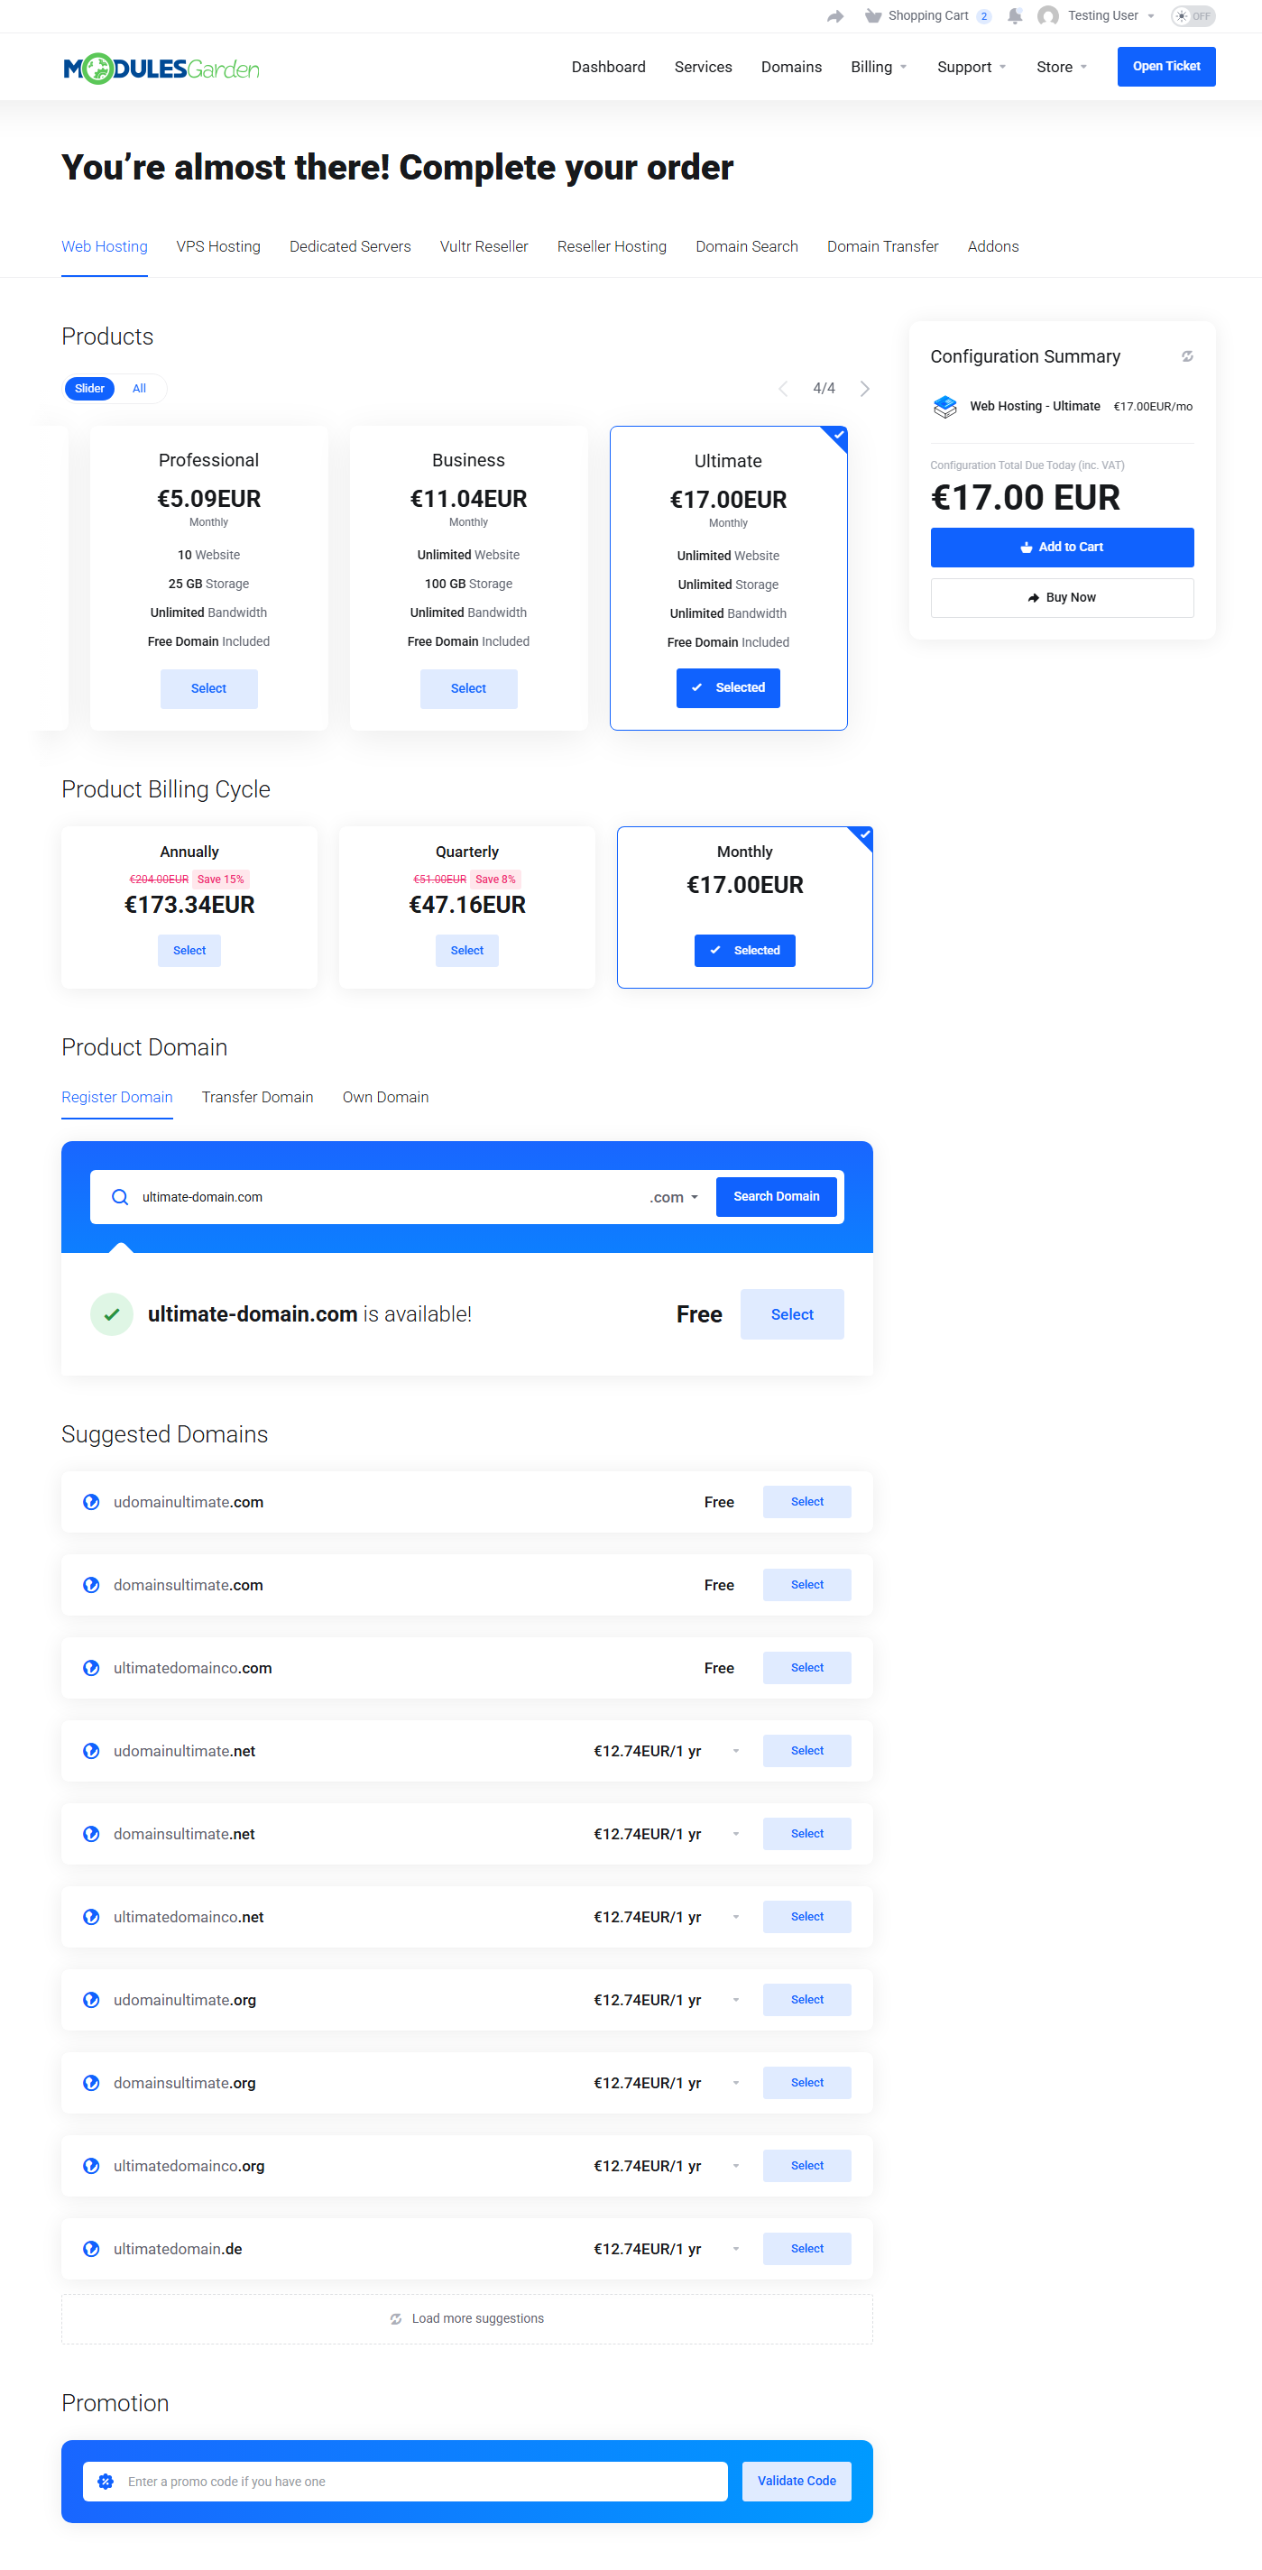Viewport: 1262px width, 2570px height.
Task: Click the domain name search field
Action: pyautogui.click(x=389, y=1197)
